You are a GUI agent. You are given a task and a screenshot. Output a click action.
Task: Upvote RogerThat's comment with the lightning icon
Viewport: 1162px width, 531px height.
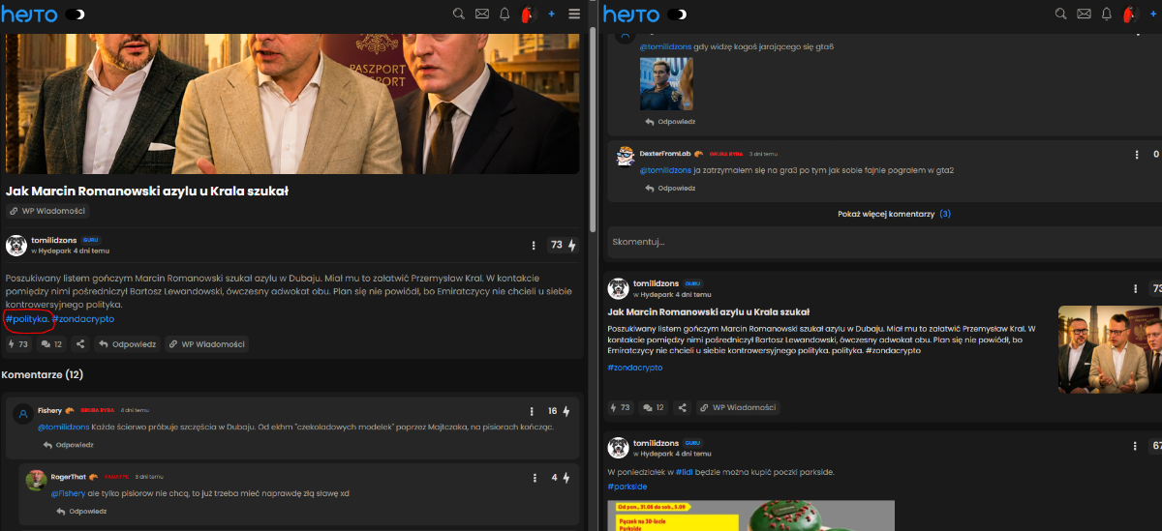point(566,478)
